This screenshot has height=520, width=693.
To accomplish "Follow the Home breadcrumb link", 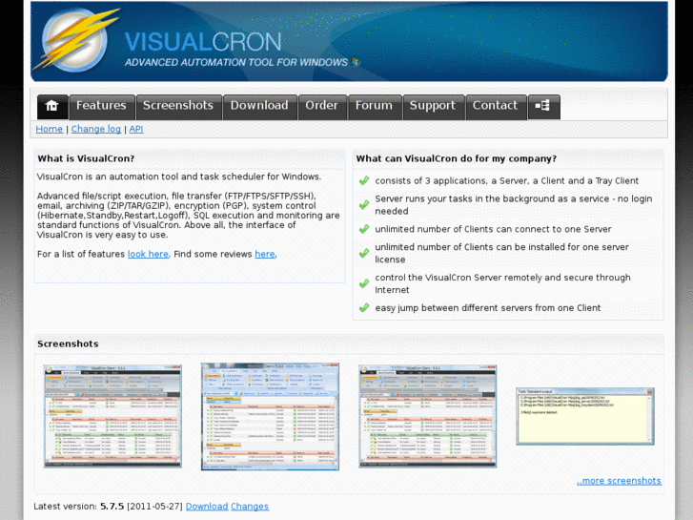I will 49,129.
